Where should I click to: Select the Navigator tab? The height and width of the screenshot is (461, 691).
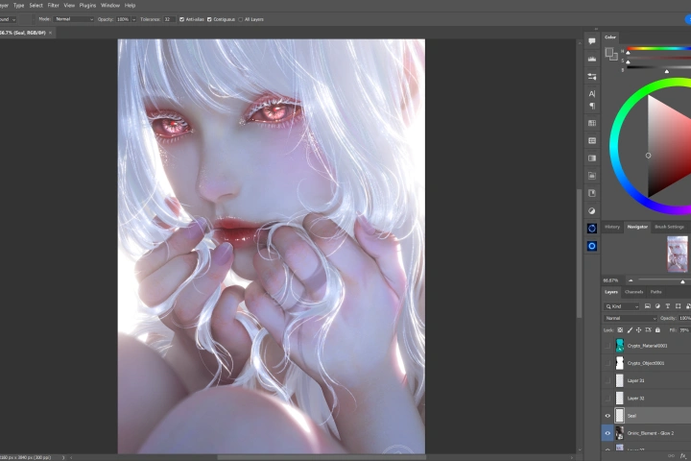coord(637,227)
